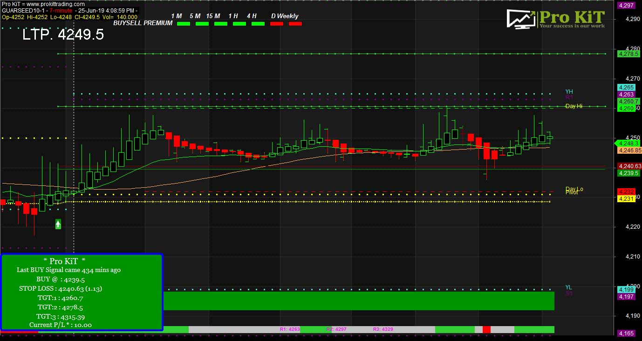Click the 1 M green premium indicator

tap(184, 24)
